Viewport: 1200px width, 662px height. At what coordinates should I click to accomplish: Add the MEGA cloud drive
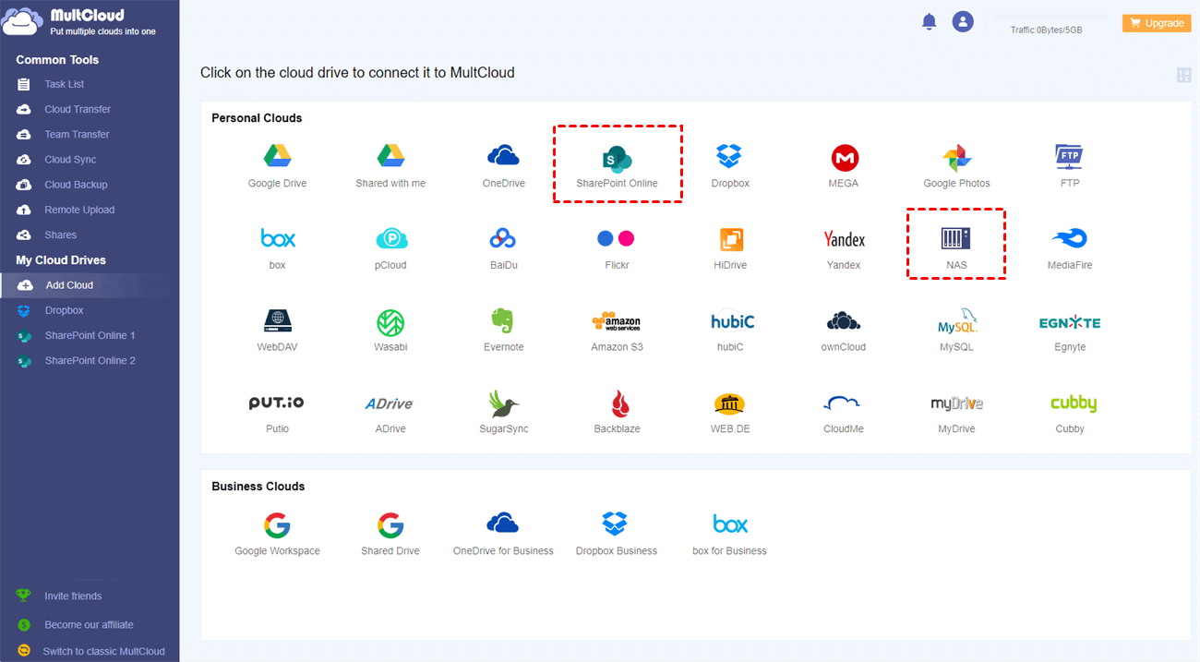coord(844,157)
